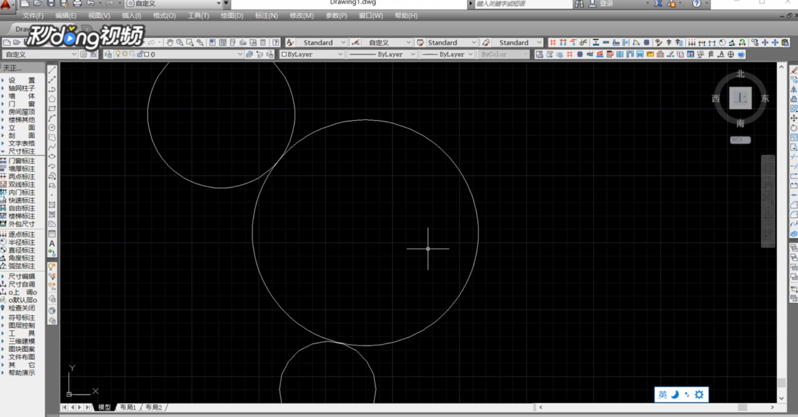This screenshot has width=798, height=417.
Task: Expand the 符号标注 menu group
Action: click(22, 318)
